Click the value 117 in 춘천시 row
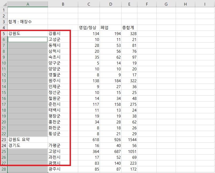 [x=89, y=104]
